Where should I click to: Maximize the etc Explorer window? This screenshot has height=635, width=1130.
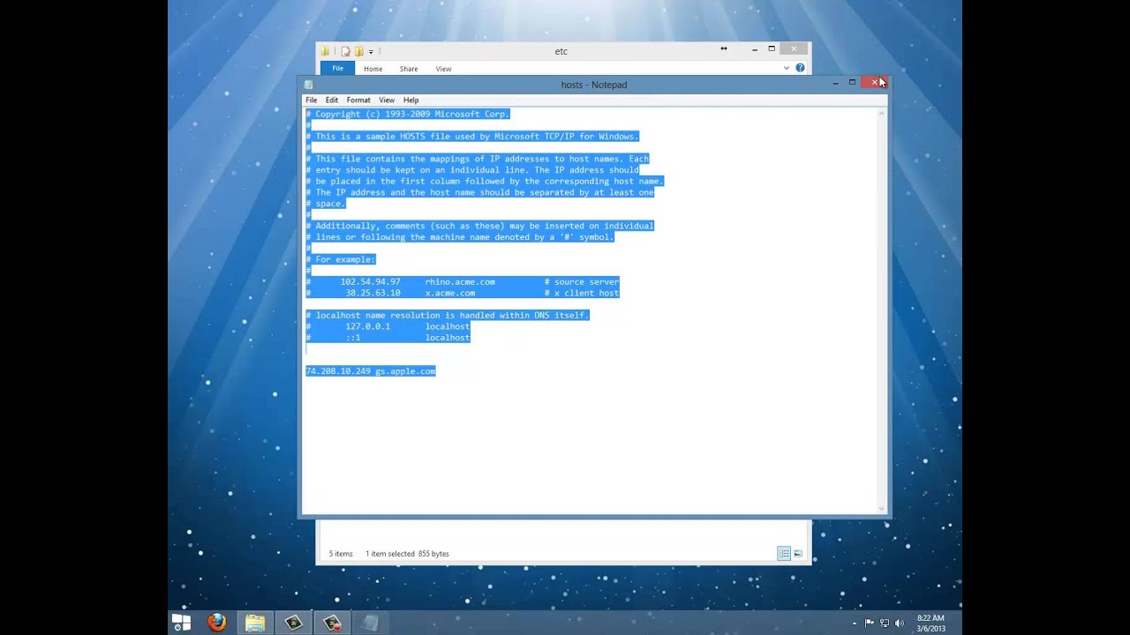click(772, 49)
